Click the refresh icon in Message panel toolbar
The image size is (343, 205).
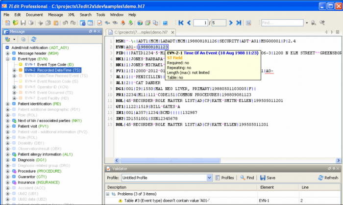pyautogui.click(x=33, y=39)
